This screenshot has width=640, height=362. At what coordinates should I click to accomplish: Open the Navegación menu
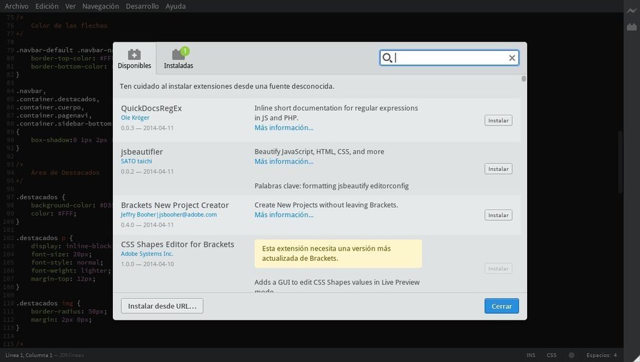[101, 6]
